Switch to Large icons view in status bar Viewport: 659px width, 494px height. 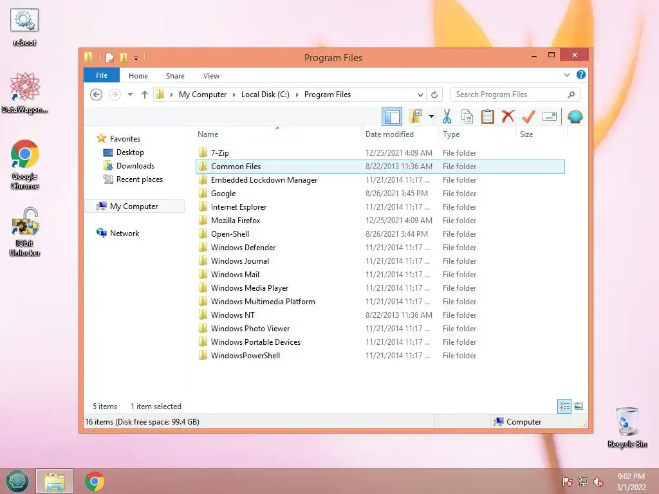point(579,406)
